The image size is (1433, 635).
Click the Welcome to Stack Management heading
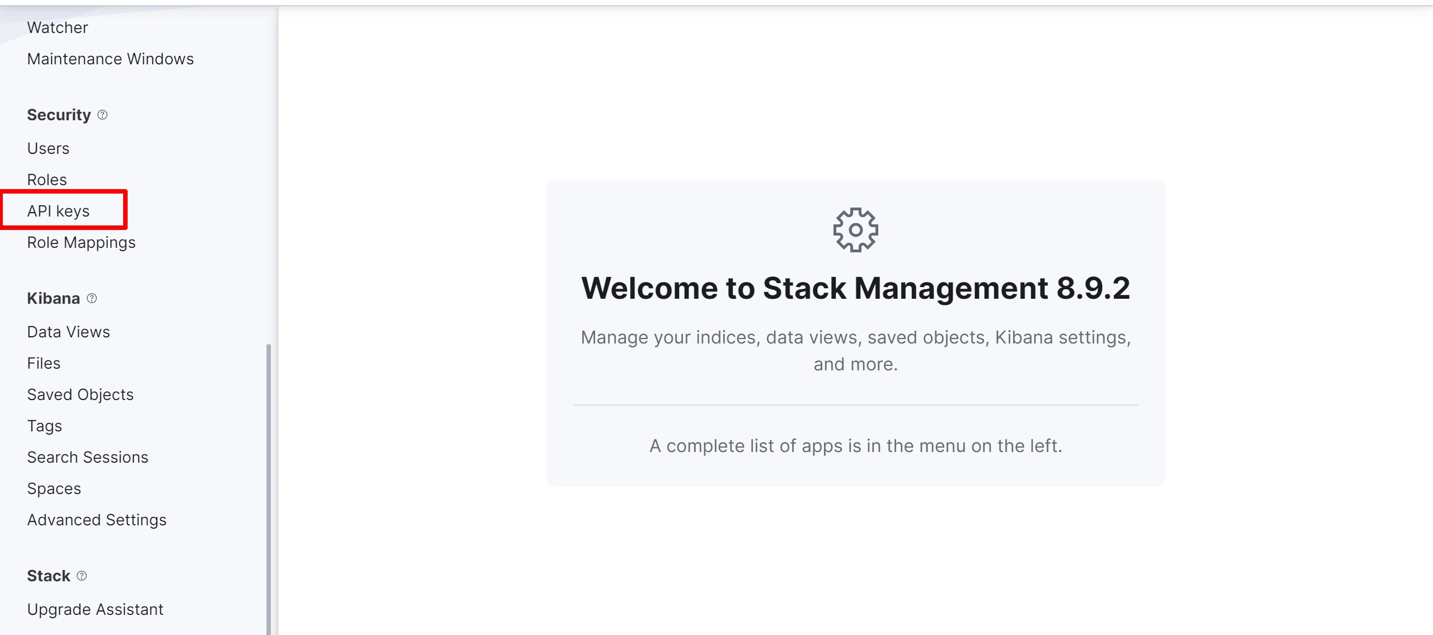tap(855, 288)
